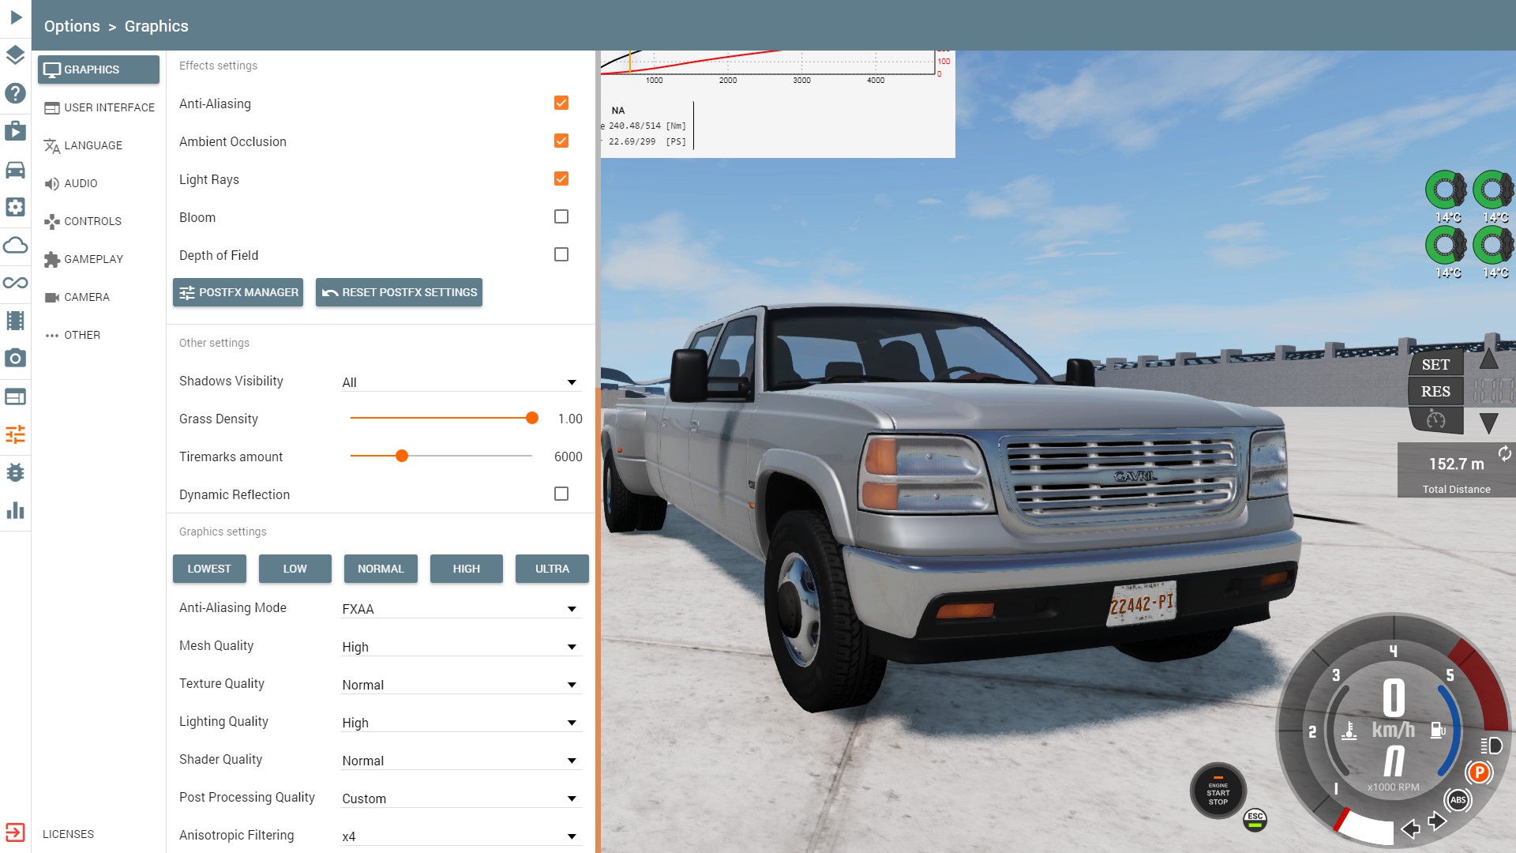Viewport: 1516px width, 853px height.
Task: Expand the Shadows Visibility dropdown
Action: 460,382
